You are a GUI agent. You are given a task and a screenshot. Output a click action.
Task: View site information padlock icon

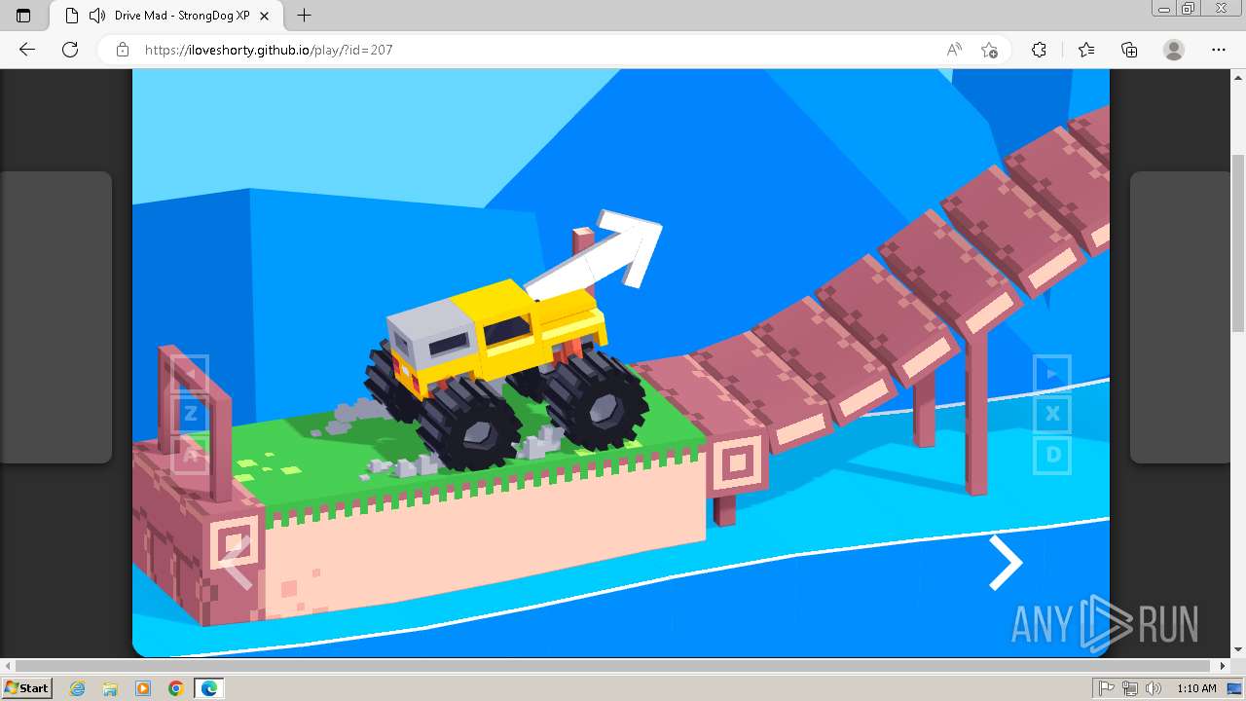click(x=123, y=50)
